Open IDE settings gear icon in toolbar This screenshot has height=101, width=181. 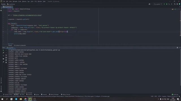click(x=177, y=4)
